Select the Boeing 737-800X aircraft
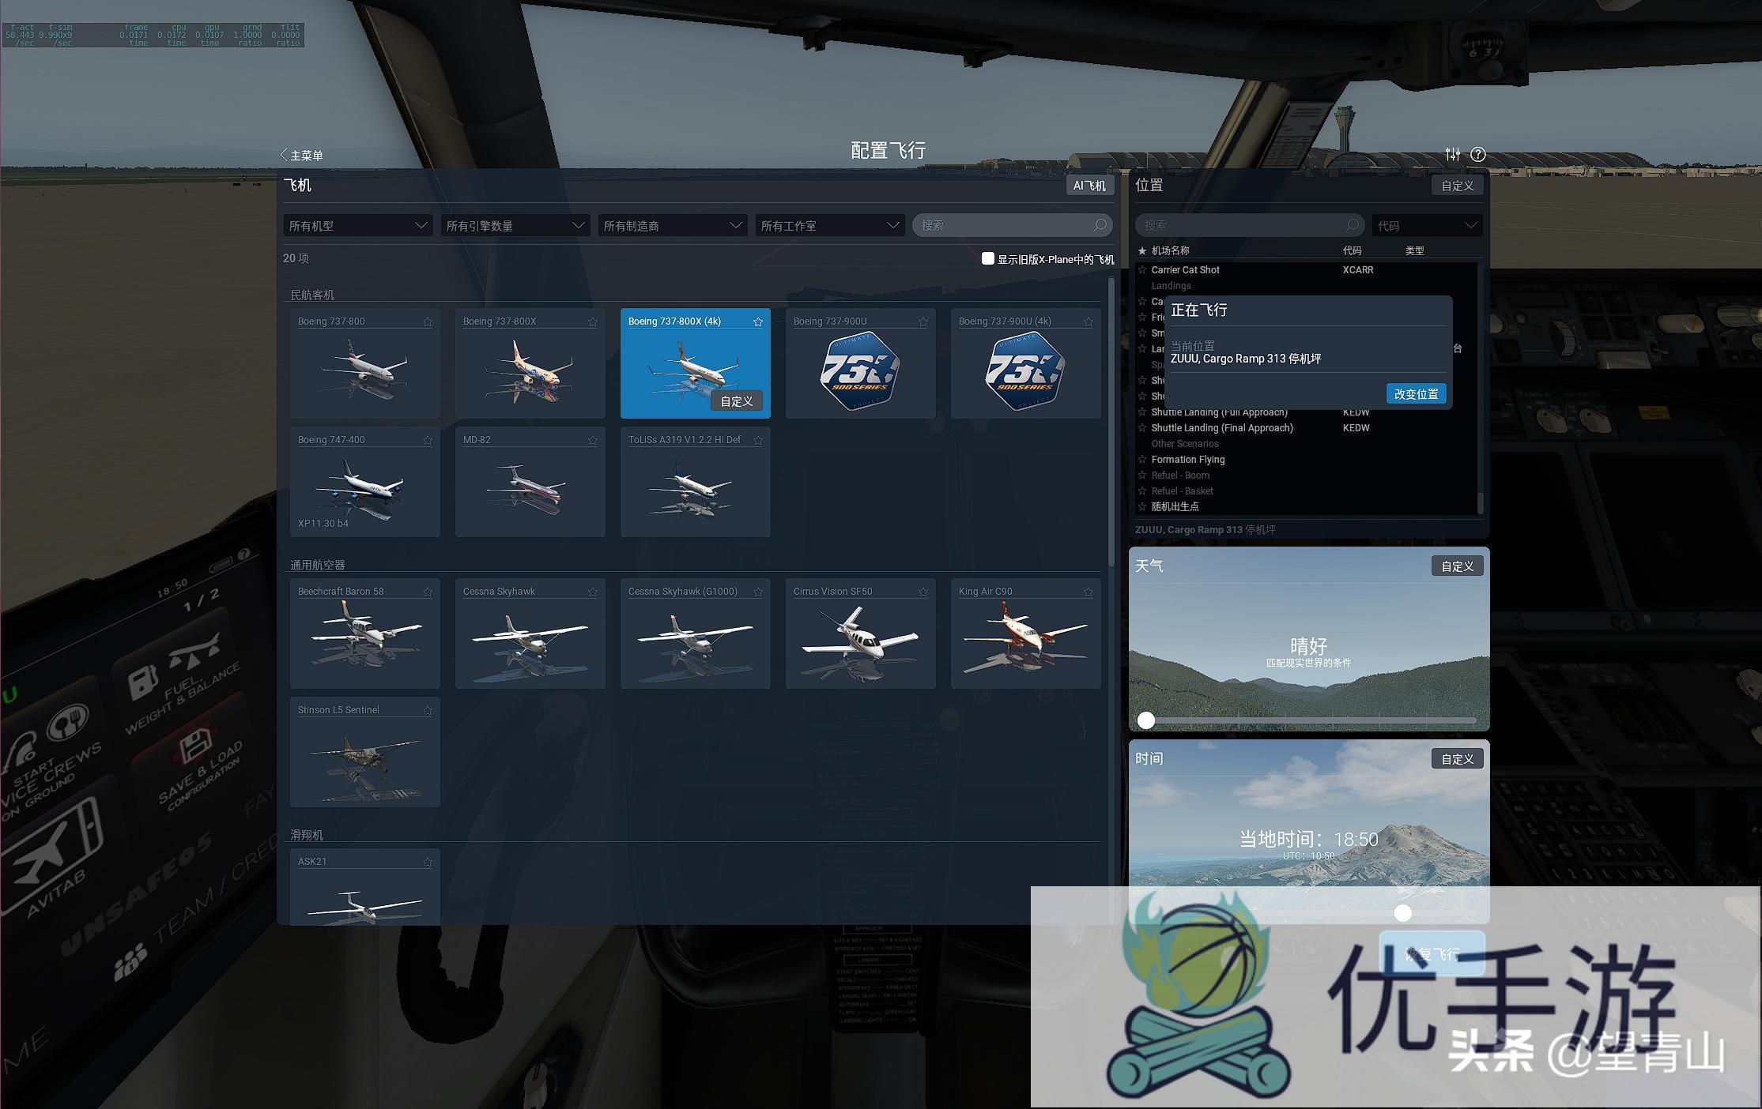Screen dimensions: 1762x1109 coord(530,363)
